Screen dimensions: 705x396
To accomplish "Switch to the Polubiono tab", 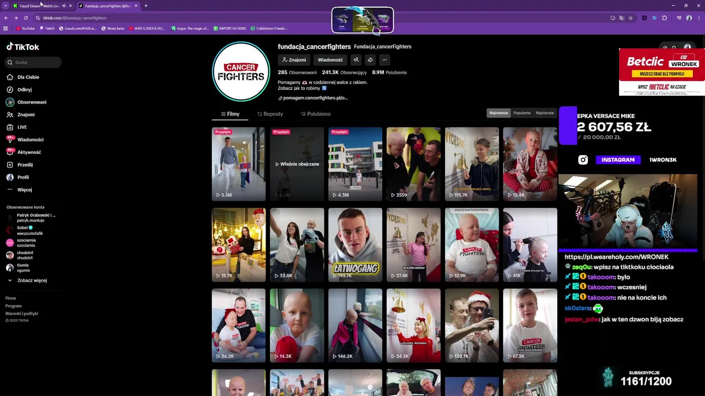I will pos(316,114).
